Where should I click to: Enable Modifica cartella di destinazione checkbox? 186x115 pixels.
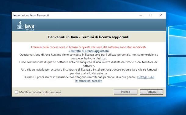point(16,92)
